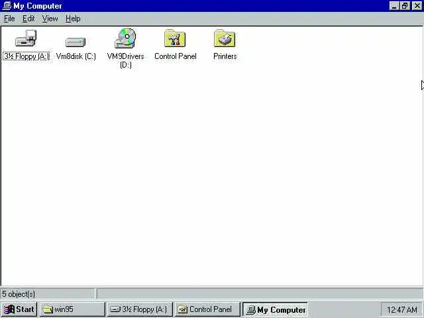The image size is (424, 318).
Task: Select the Vm8disk (C:) hard drive icon
Action: click(x=76, y=42)
